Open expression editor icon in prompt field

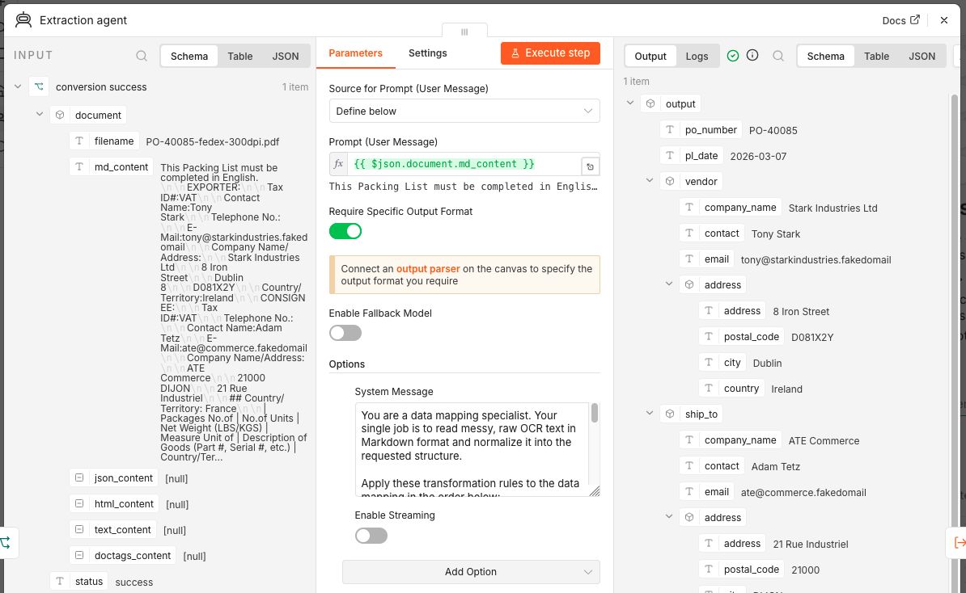pos(590,166)
